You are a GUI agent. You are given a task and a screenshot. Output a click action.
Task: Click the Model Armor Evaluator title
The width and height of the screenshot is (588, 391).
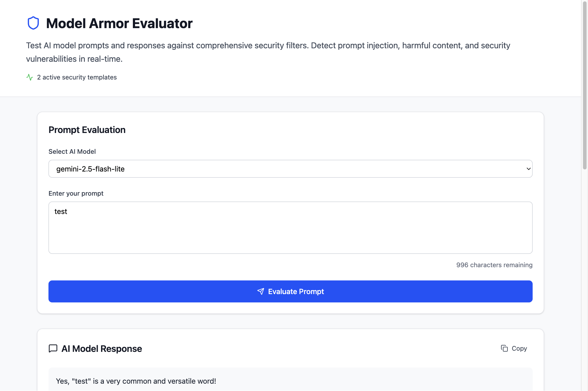(x=119, y=24)
